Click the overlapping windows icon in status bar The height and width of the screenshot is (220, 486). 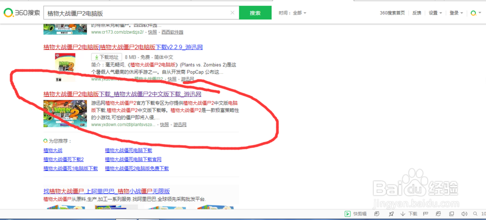click(x=451, y=214)
